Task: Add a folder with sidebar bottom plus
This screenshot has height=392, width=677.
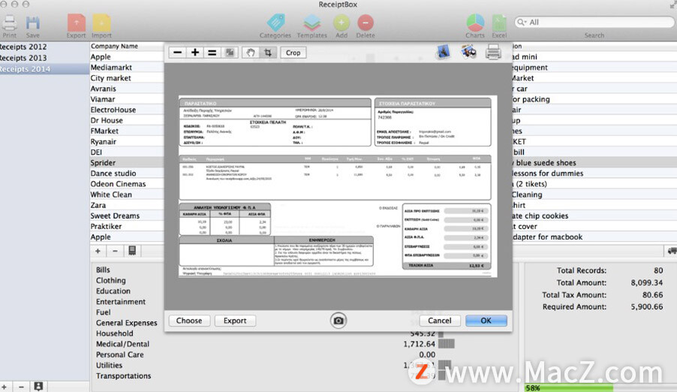Action: [4, 387]
